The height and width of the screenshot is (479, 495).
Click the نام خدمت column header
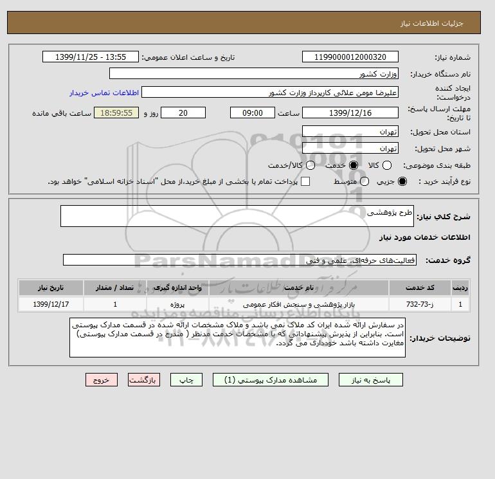click(x=299, y=287)
